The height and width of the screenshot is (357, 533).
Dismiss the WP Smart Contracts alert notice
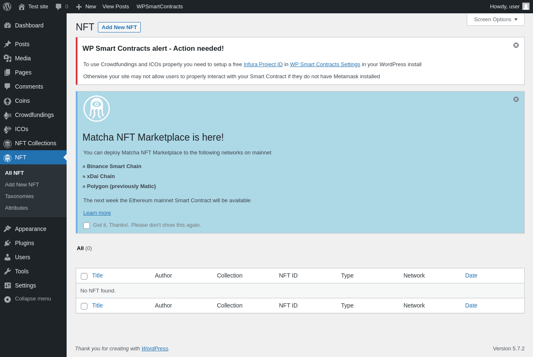tap(516, 45)
